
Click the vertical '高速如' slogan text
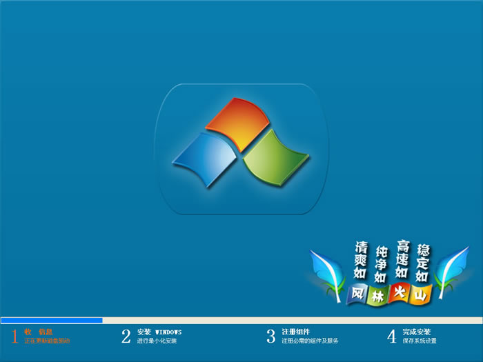tap(402, 259)
